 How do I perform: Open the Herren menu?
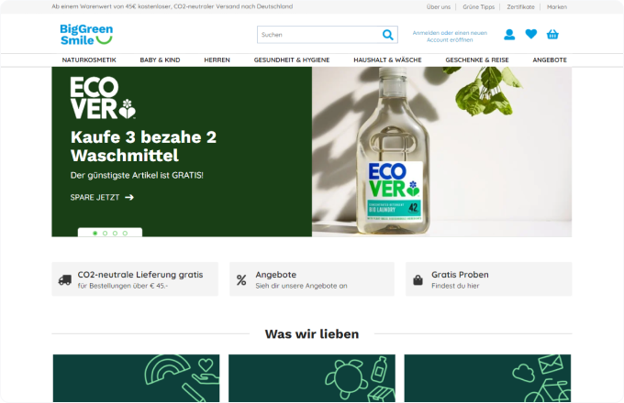(x=217, y=60)
